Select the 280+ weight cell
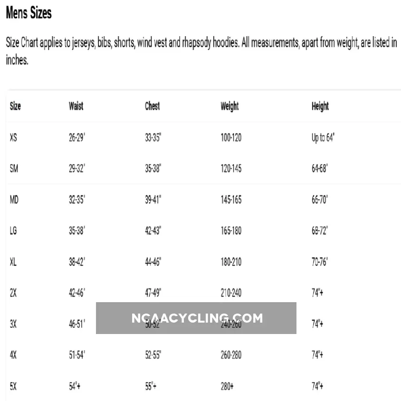The height and width of the screenshot is (401, 401). (227, 386)
